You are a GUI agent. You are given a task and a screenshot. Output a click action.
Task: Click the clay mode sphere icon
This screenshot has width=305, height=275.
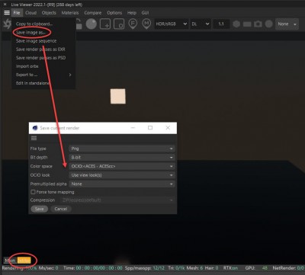tap(91, 24)
